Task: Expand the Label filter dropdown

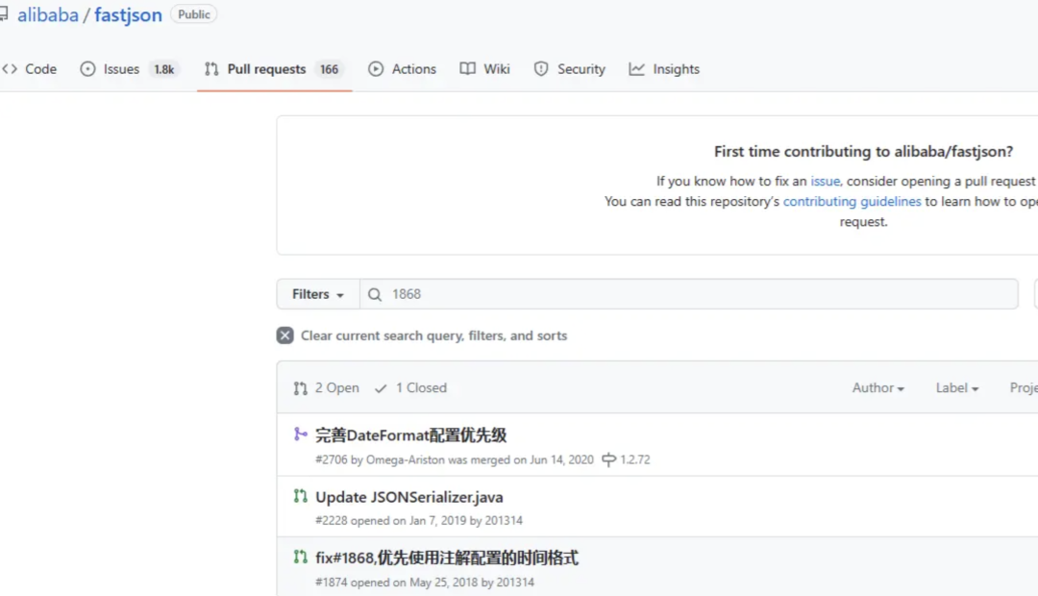Action: [x=956, y=388]
